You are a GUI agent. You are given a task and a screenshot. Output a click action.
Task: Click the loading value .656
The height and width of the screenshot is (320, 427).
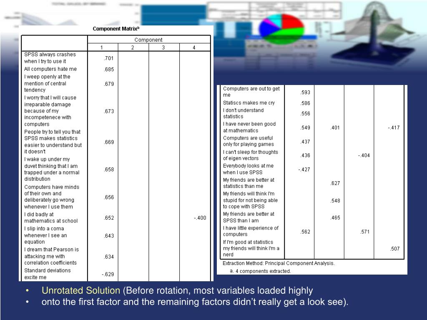pyautogui.click(x=109, y=197)
